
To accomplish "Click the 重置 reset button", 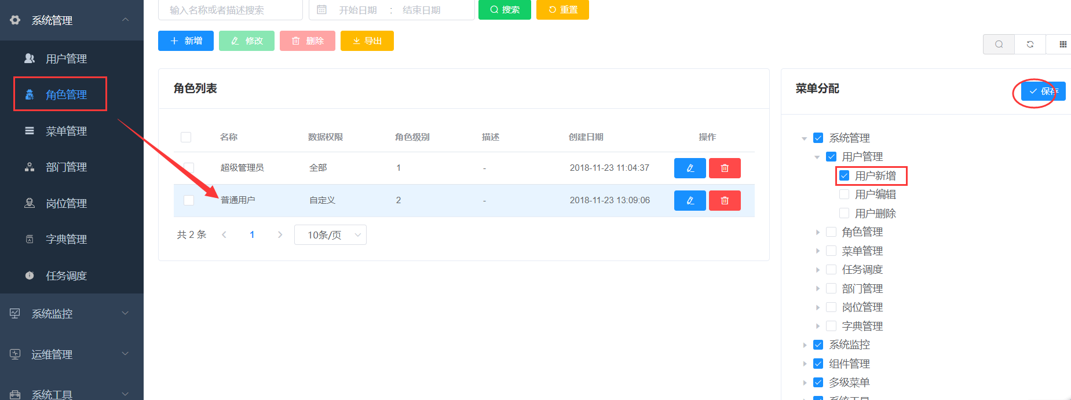I will (562, 9).
